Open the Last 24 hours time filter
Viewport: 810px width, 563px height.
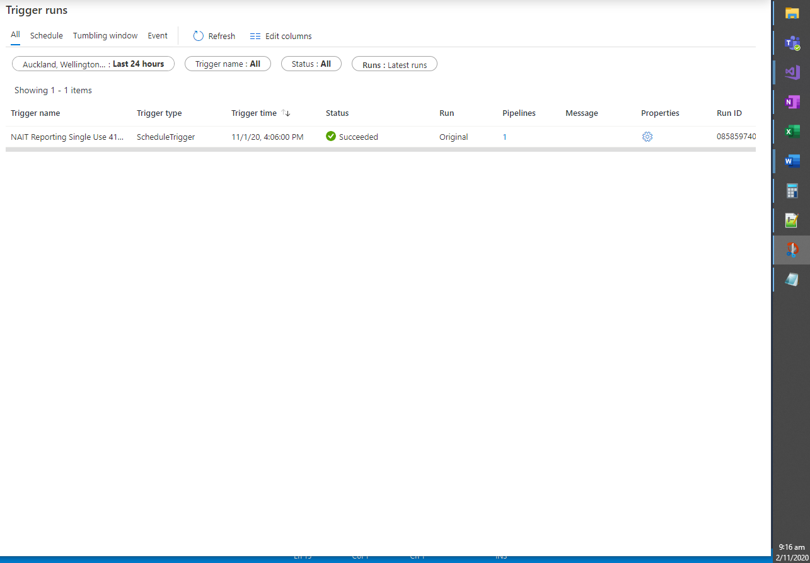point(93,64)
